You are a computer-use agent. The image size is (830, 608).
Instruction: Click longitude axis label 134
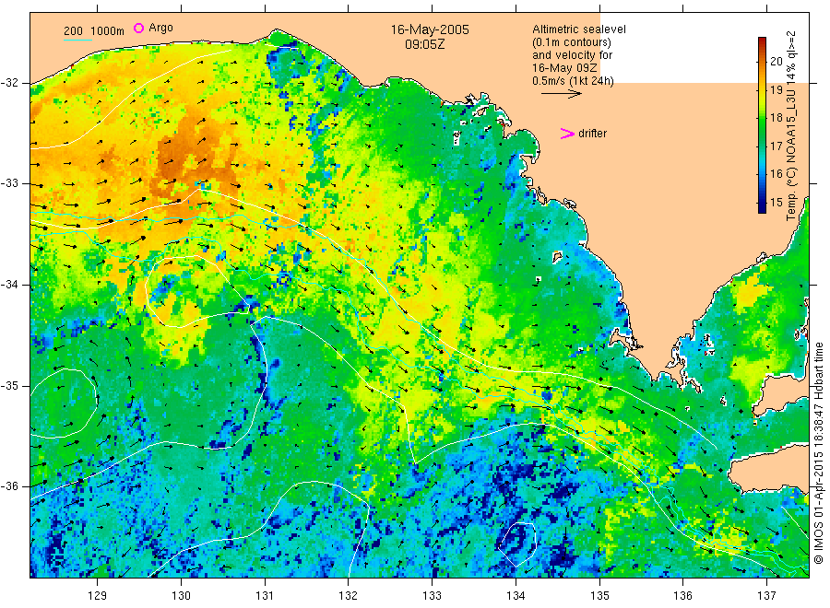(x=516, y=595)
